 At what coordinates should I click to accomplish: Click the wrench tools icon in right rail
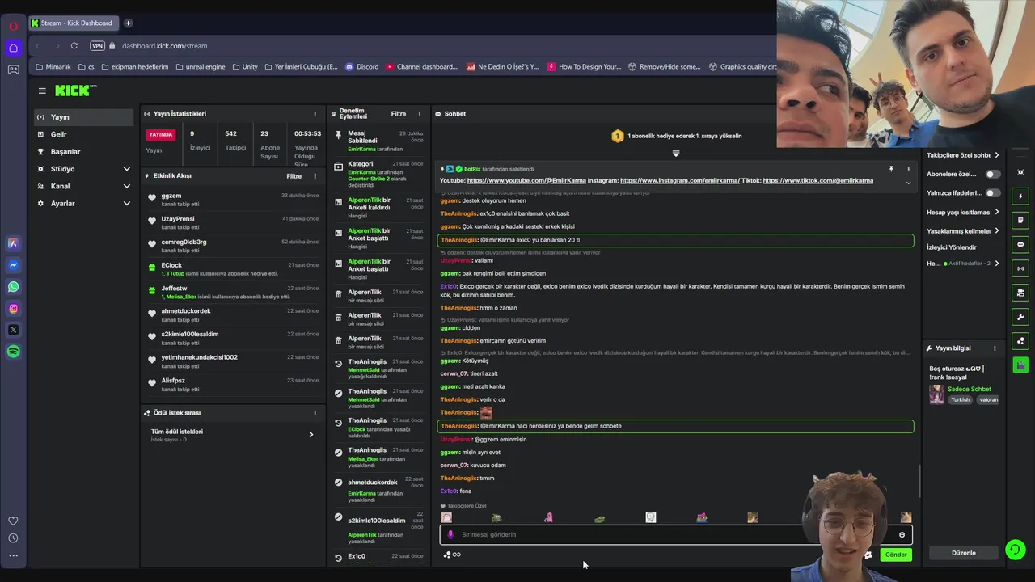click(1020, 317)
